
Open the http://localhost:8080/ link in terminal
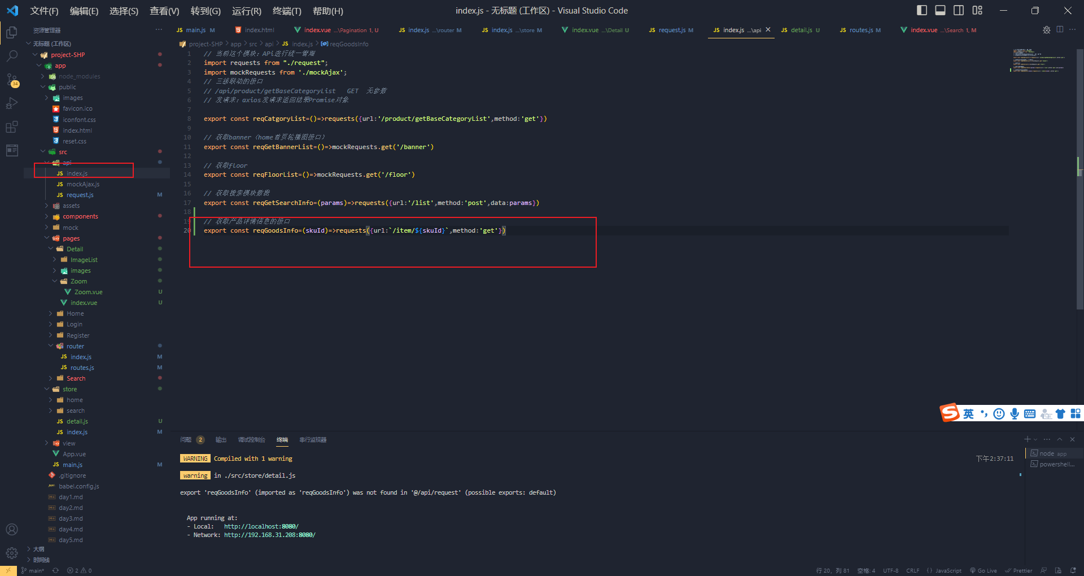[x=260, y=526]
